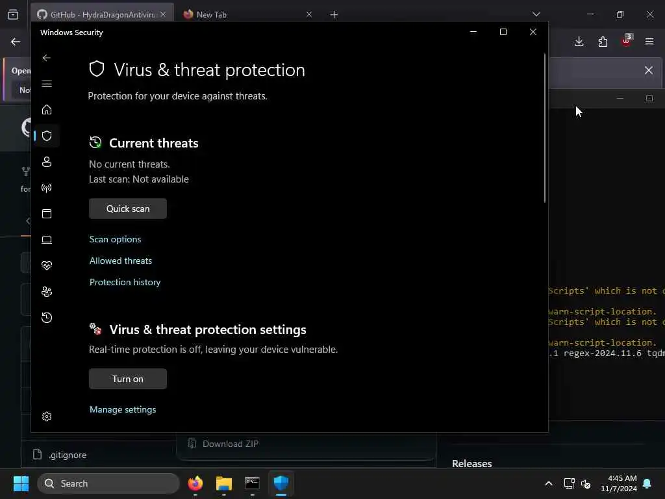Open Firefox recent browsing view icon

coord(13,14)
